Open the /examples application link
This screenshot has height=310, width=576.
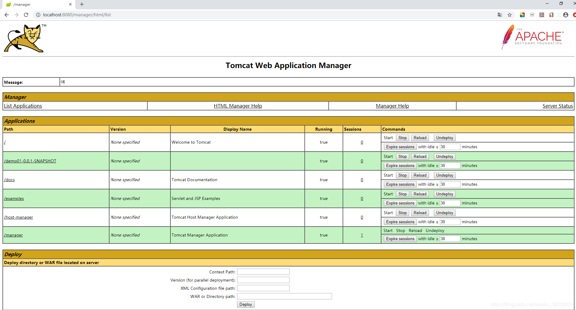(x=14, y=198)
